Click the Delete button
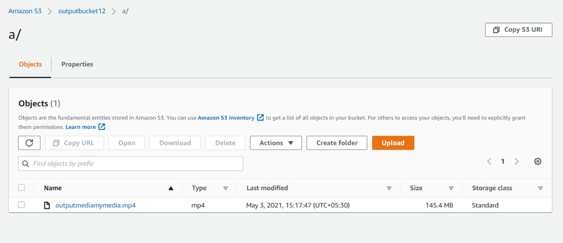 [x=225, y=143]
